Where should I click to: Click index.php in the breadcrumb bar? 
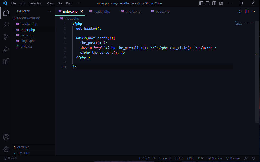pyautogui.click(x=72, y=18)
